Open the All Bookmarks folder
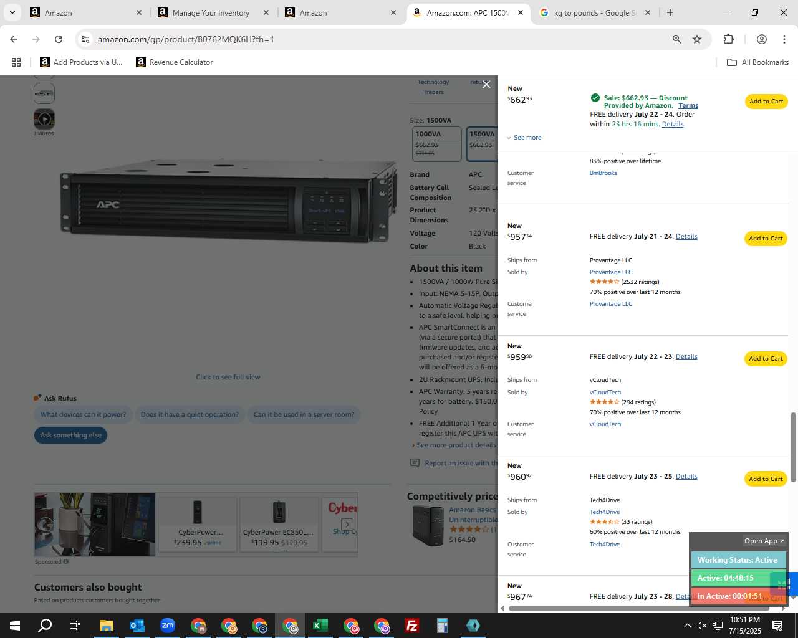Image resolution: width=798 pixels, height=638 pixels. coord(758,62)
